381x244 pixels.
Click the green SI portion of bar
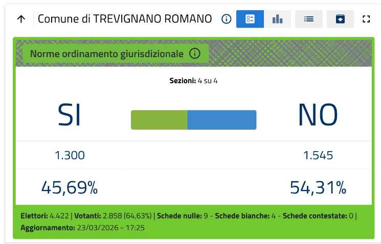(x=159, y=120)
